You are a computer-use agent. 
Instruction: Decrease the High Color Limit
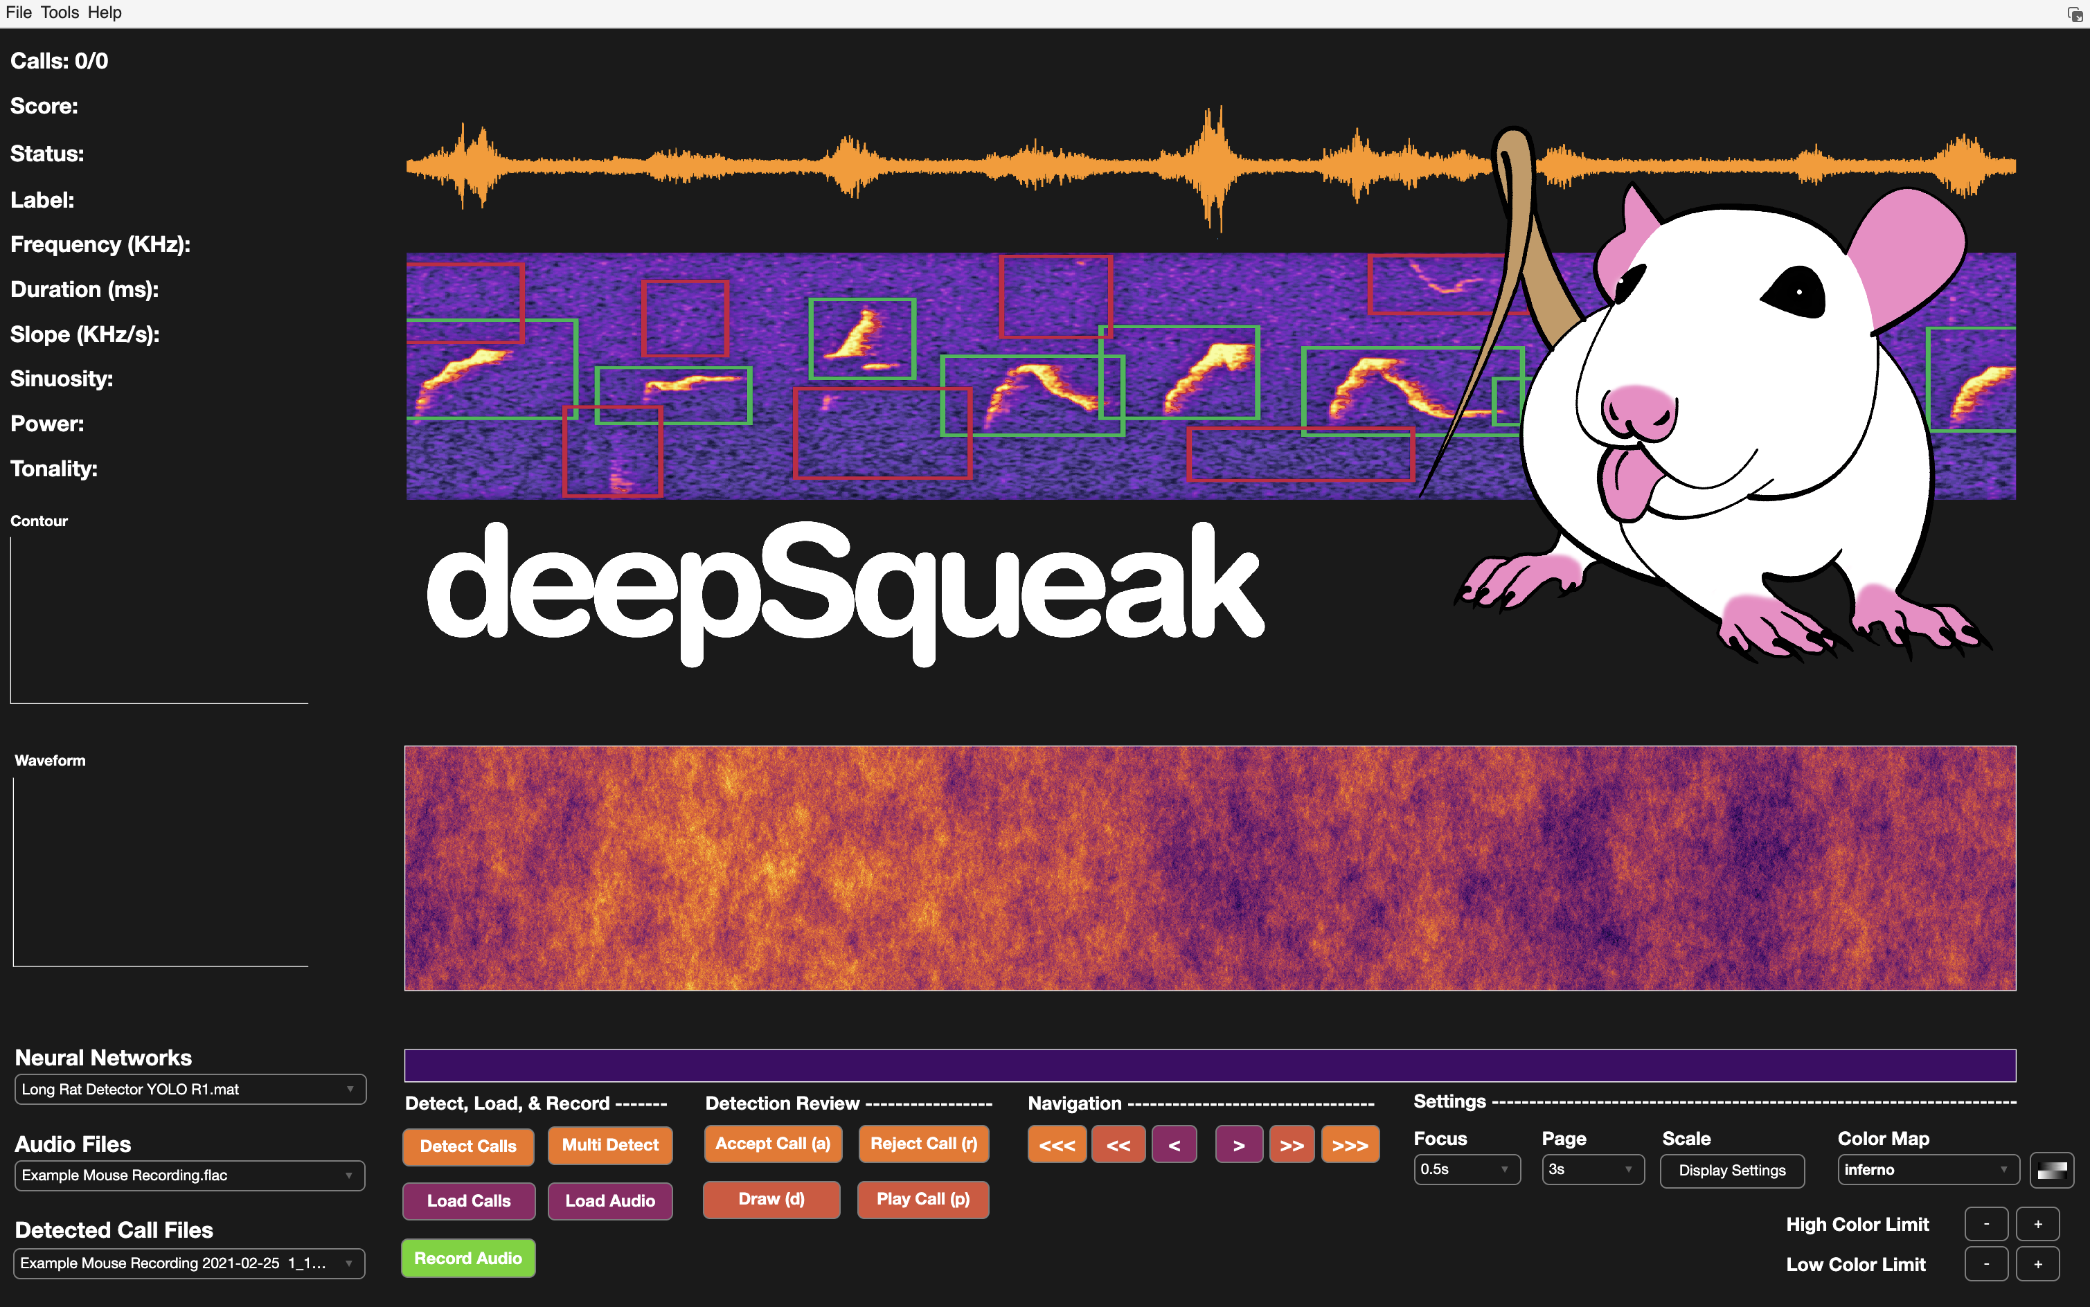pyautogui.click(x=1986, y=1224)
